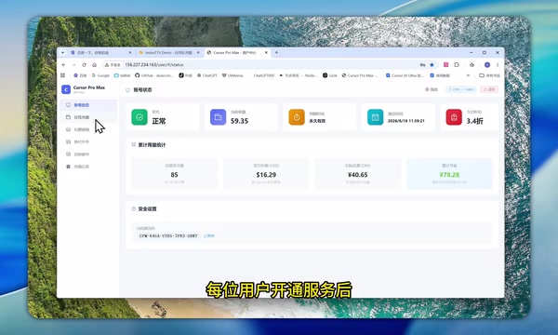Open the Grok bookmark
Viewport: 558px width, 335px height.
tap(330, 75)
